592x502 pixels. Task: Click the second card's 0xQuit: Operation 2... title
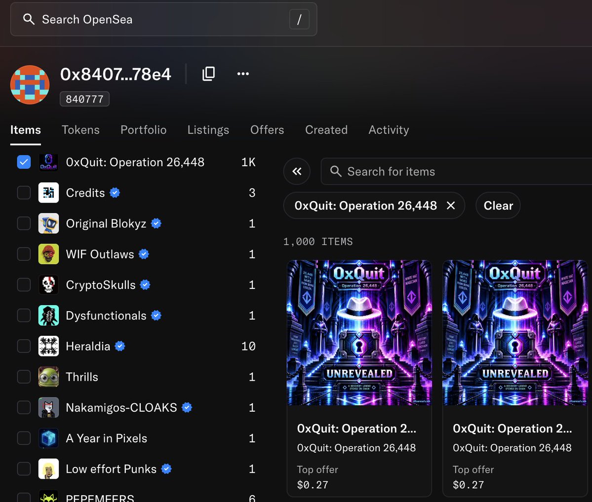click(513, 429)
